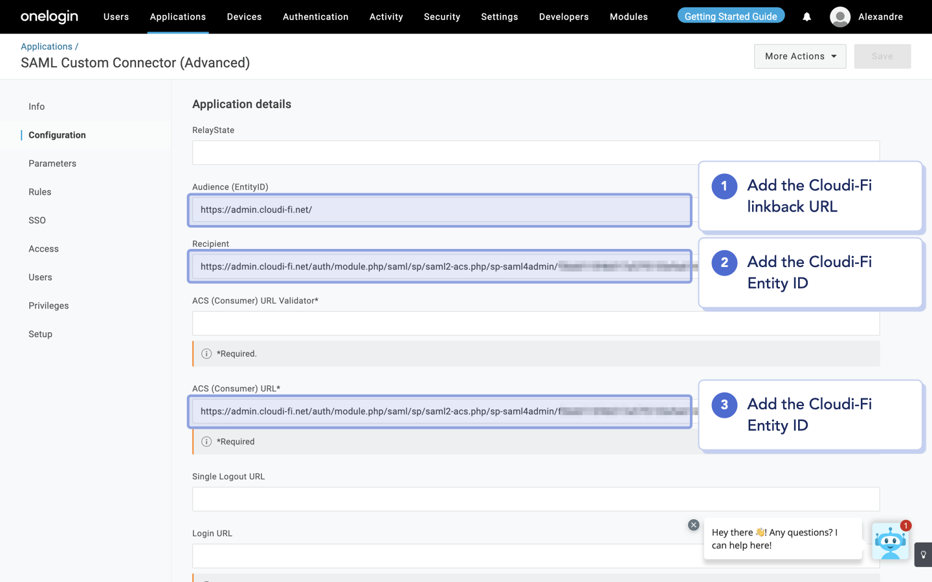The width and height of the screenshot is (932, 582).
Task: Follow the Applications breadcrumb link
Action: point(47,47)
